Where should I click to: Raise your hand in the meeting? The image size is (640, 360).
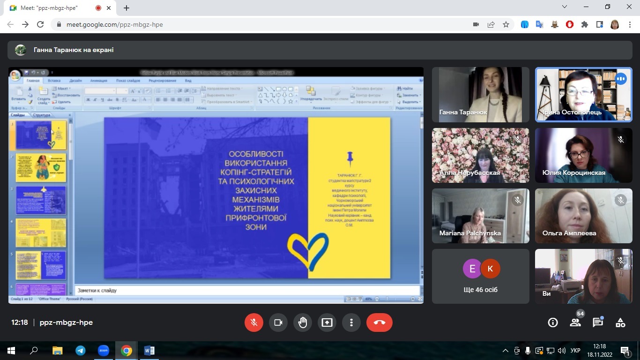(x=303, y=322)
